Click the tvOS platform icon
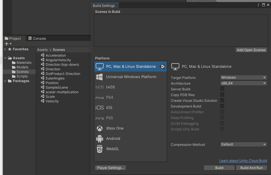The width and height of the screenshot is (271, 175). click(x=99, y=87)
